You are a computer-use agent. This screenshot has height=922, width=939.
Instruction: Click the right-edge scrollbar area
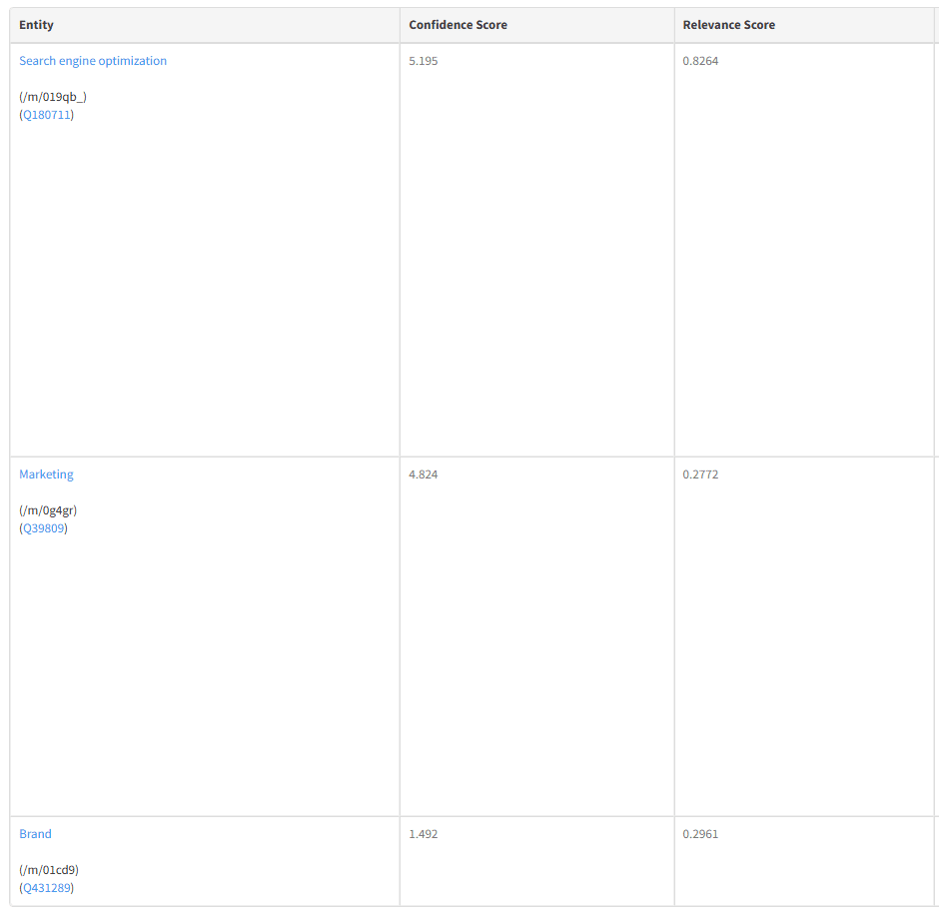point(935,460)
